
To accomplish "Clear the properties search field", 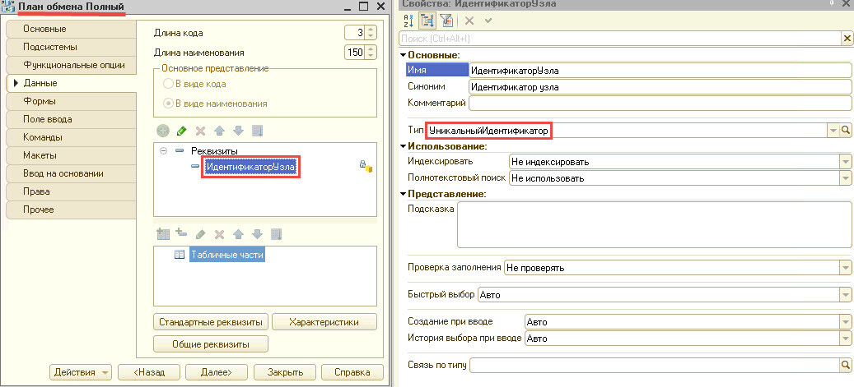I will 847,38.
